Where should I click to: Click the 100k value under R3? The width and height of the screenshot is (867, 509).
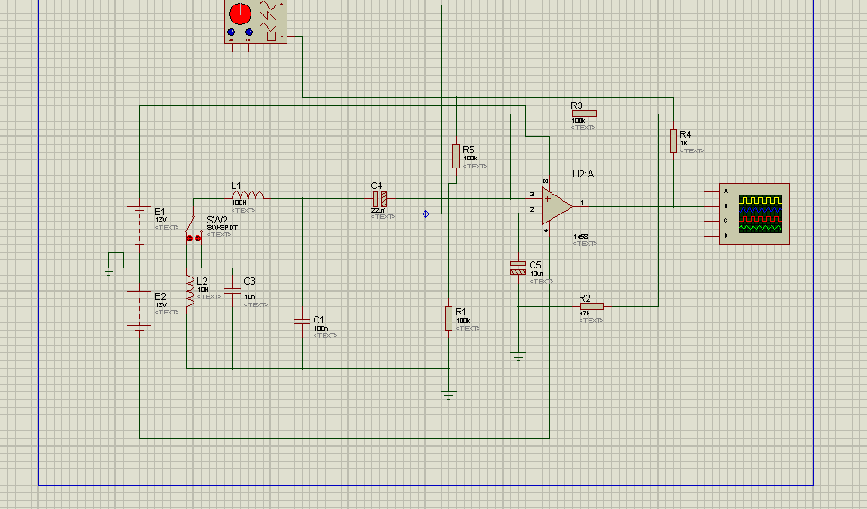(x=579, y=121)
